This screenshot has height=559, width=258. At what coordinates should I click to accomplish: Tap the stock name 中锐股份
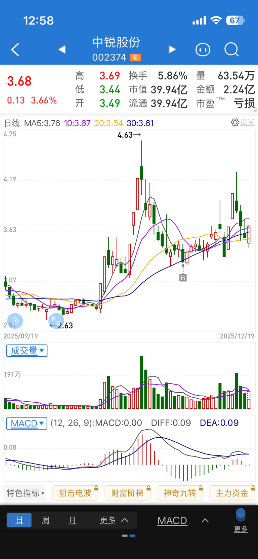click(116, 42)
